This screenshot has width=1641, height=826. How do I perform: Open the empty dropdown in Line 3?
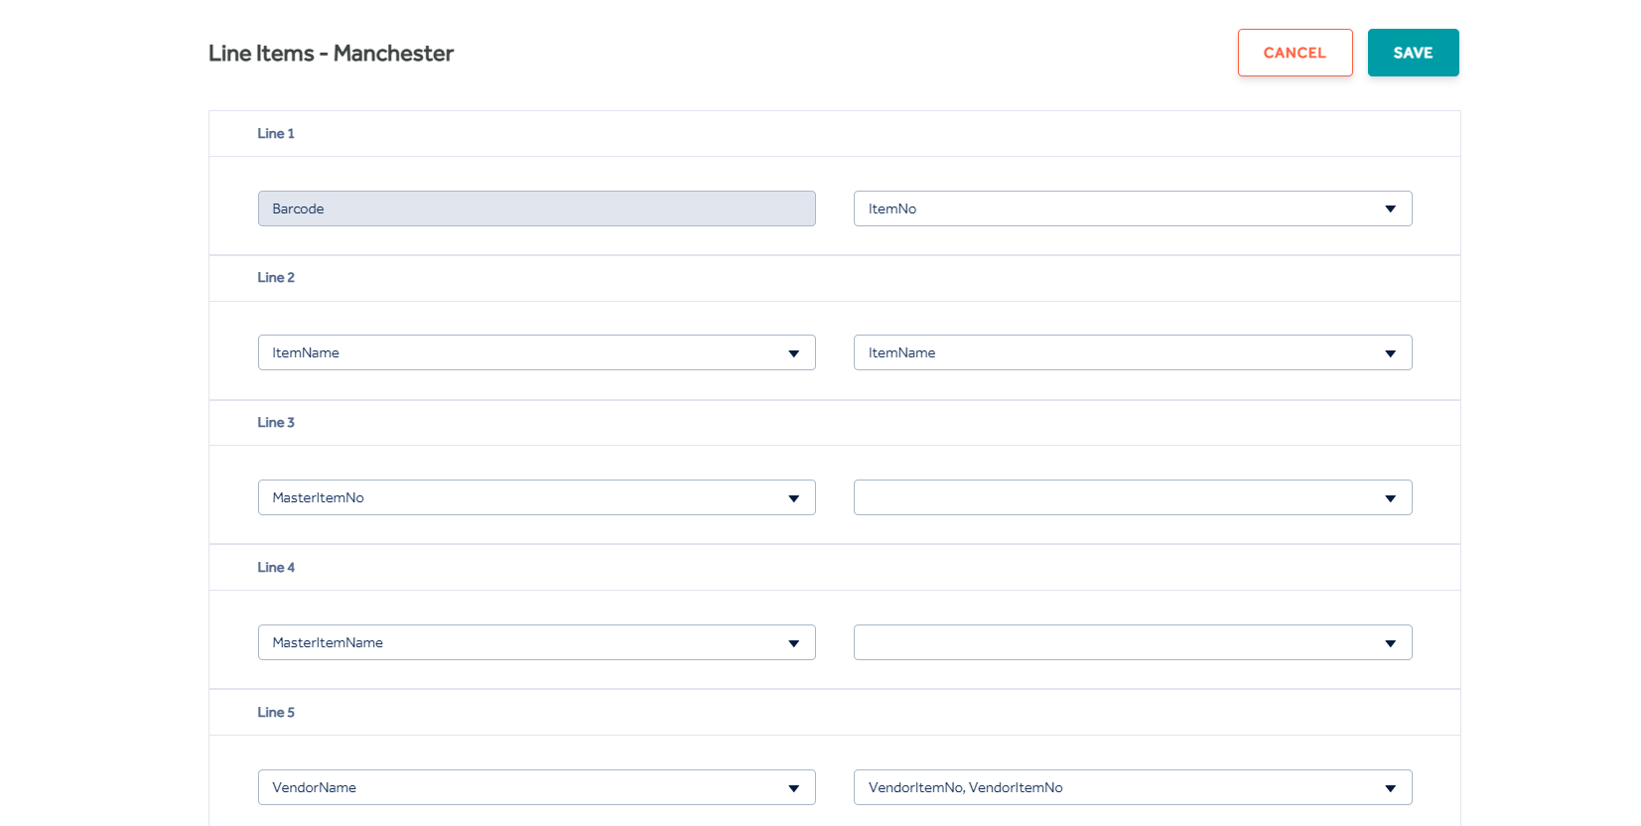[x=1133, y=497]
